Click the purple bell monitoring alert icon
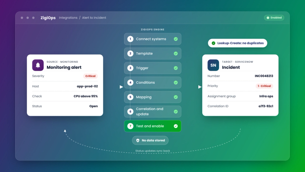Viewport: 305px width, 172px height. 38,65
